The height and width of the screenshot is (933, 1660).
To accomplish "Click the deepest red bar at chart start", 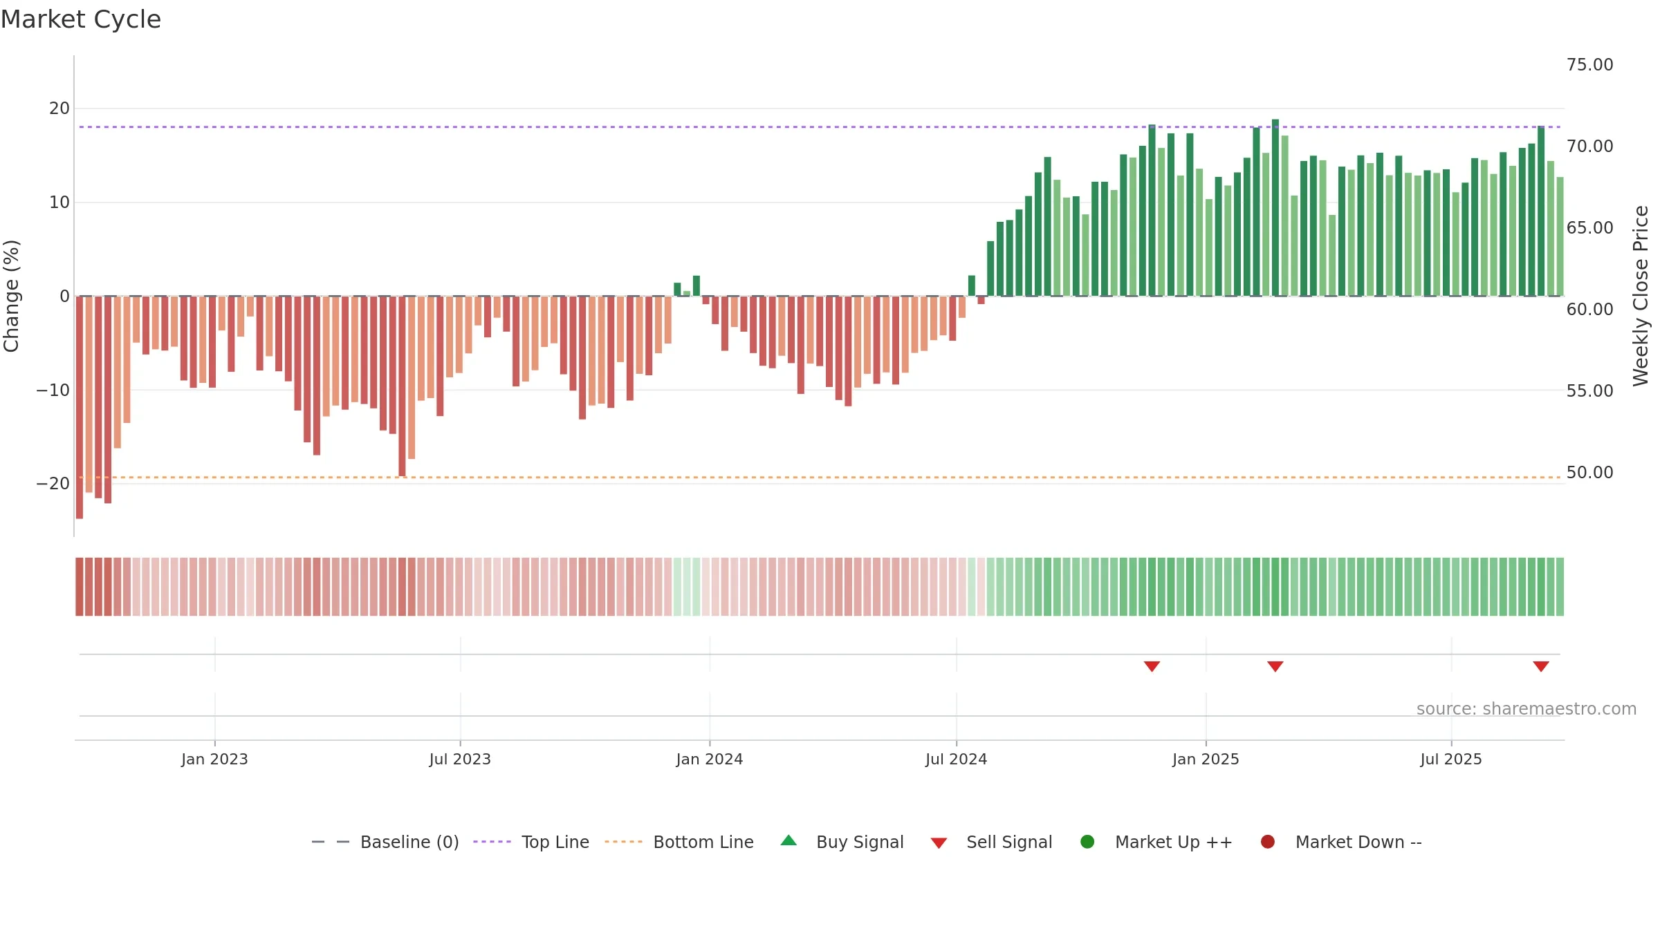I will (x=80, y=408).
